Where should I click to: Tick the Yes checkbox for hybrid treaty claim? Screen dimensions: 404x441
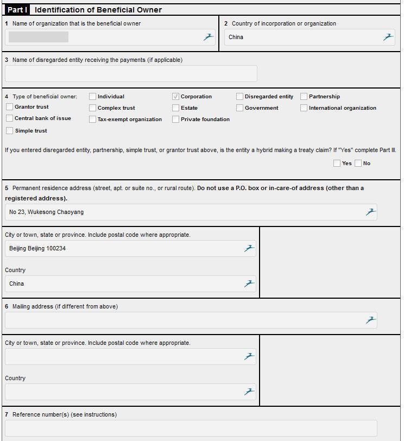coord(337,163)
